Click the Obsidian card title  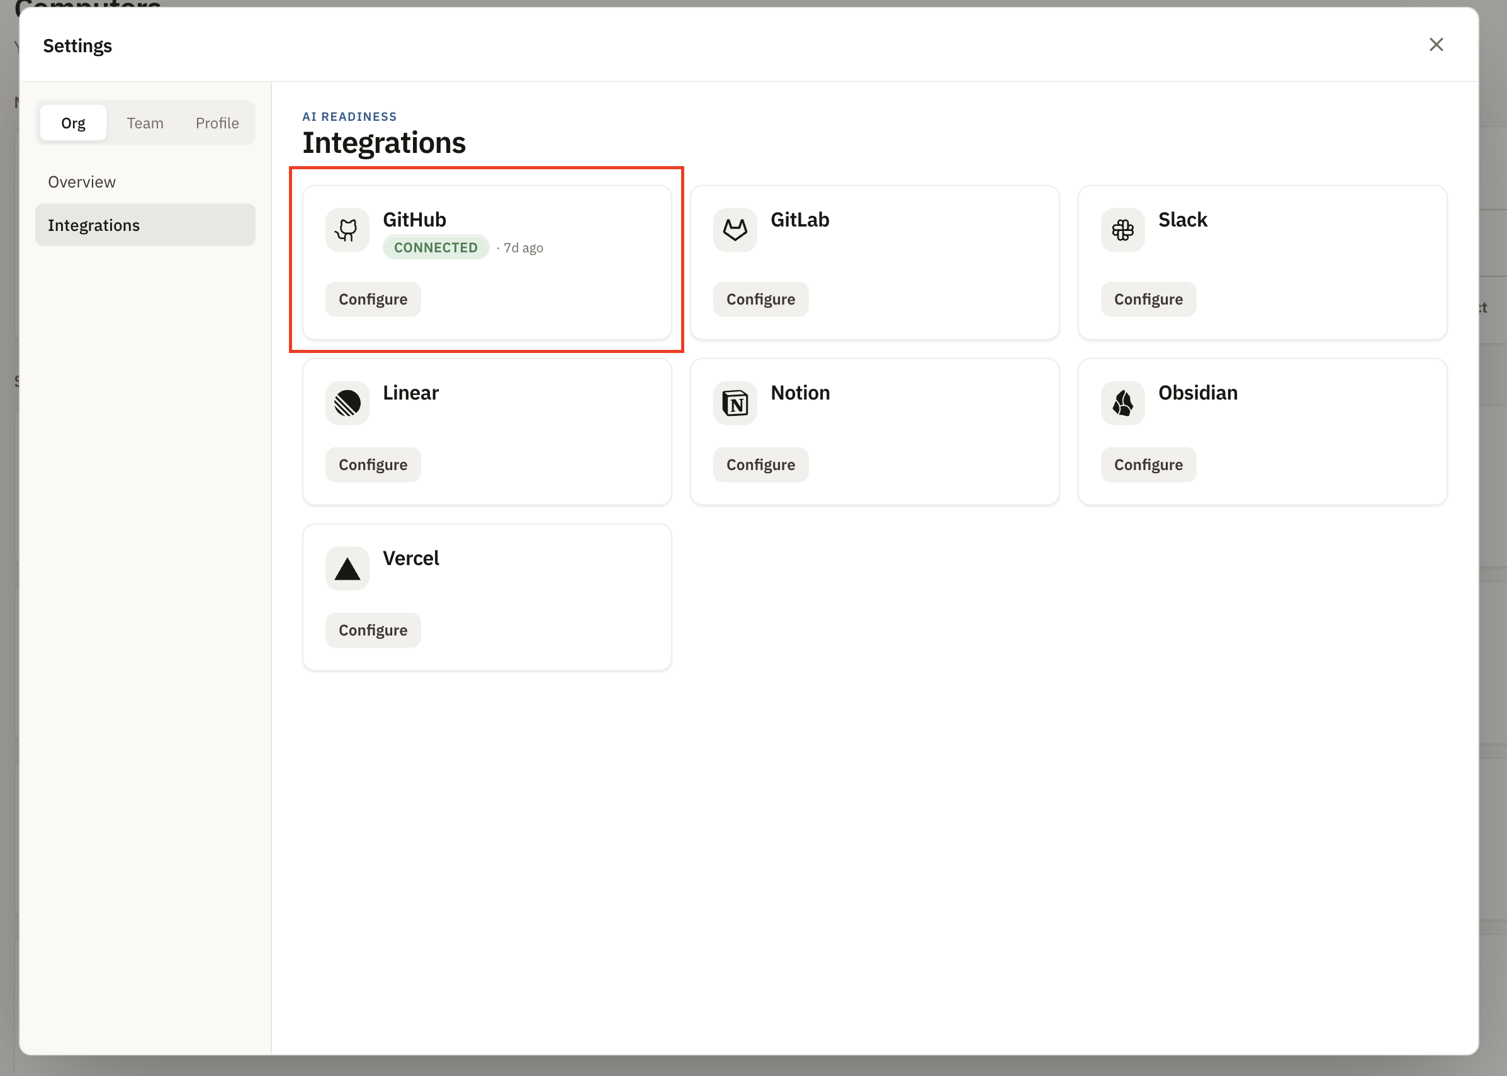[1198, 392]
